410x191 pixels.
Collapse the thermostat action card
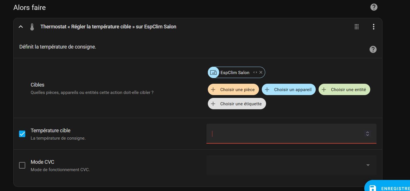[x=21, y=27]
